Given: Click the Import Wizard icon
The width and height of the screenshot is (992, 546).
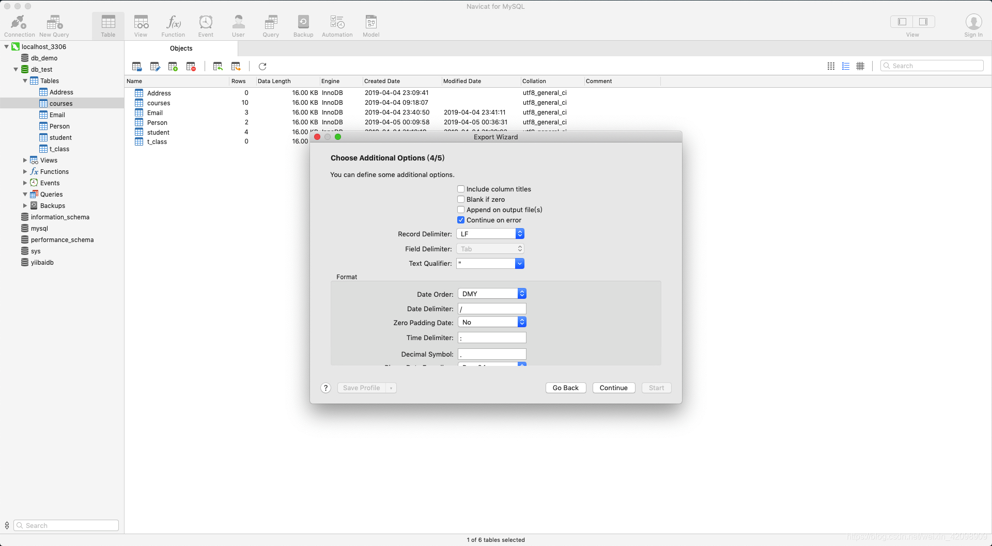Looking at the screenshot, I should click(x=218, y=66).
